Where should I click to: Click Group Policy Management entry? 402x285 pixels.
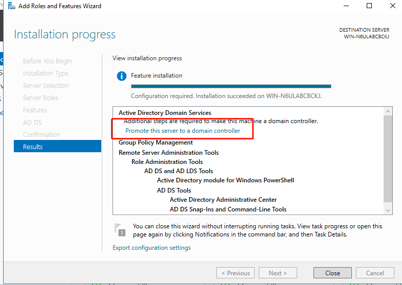(x=155, y=142)
